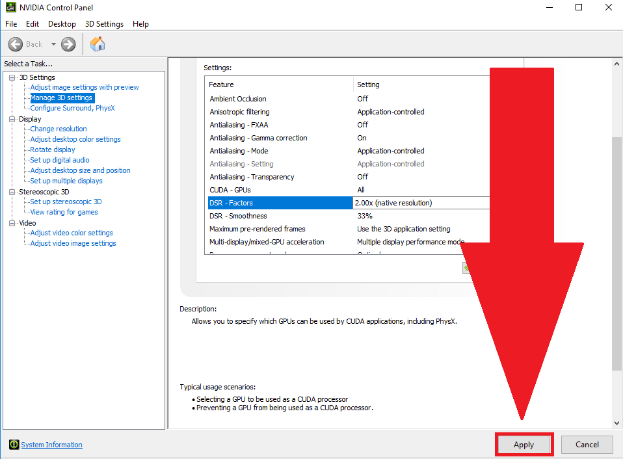Select the Anisotropic filtering row
Image resolution: width=623 pixels, height=459 pixels.
tap(349, 112)
